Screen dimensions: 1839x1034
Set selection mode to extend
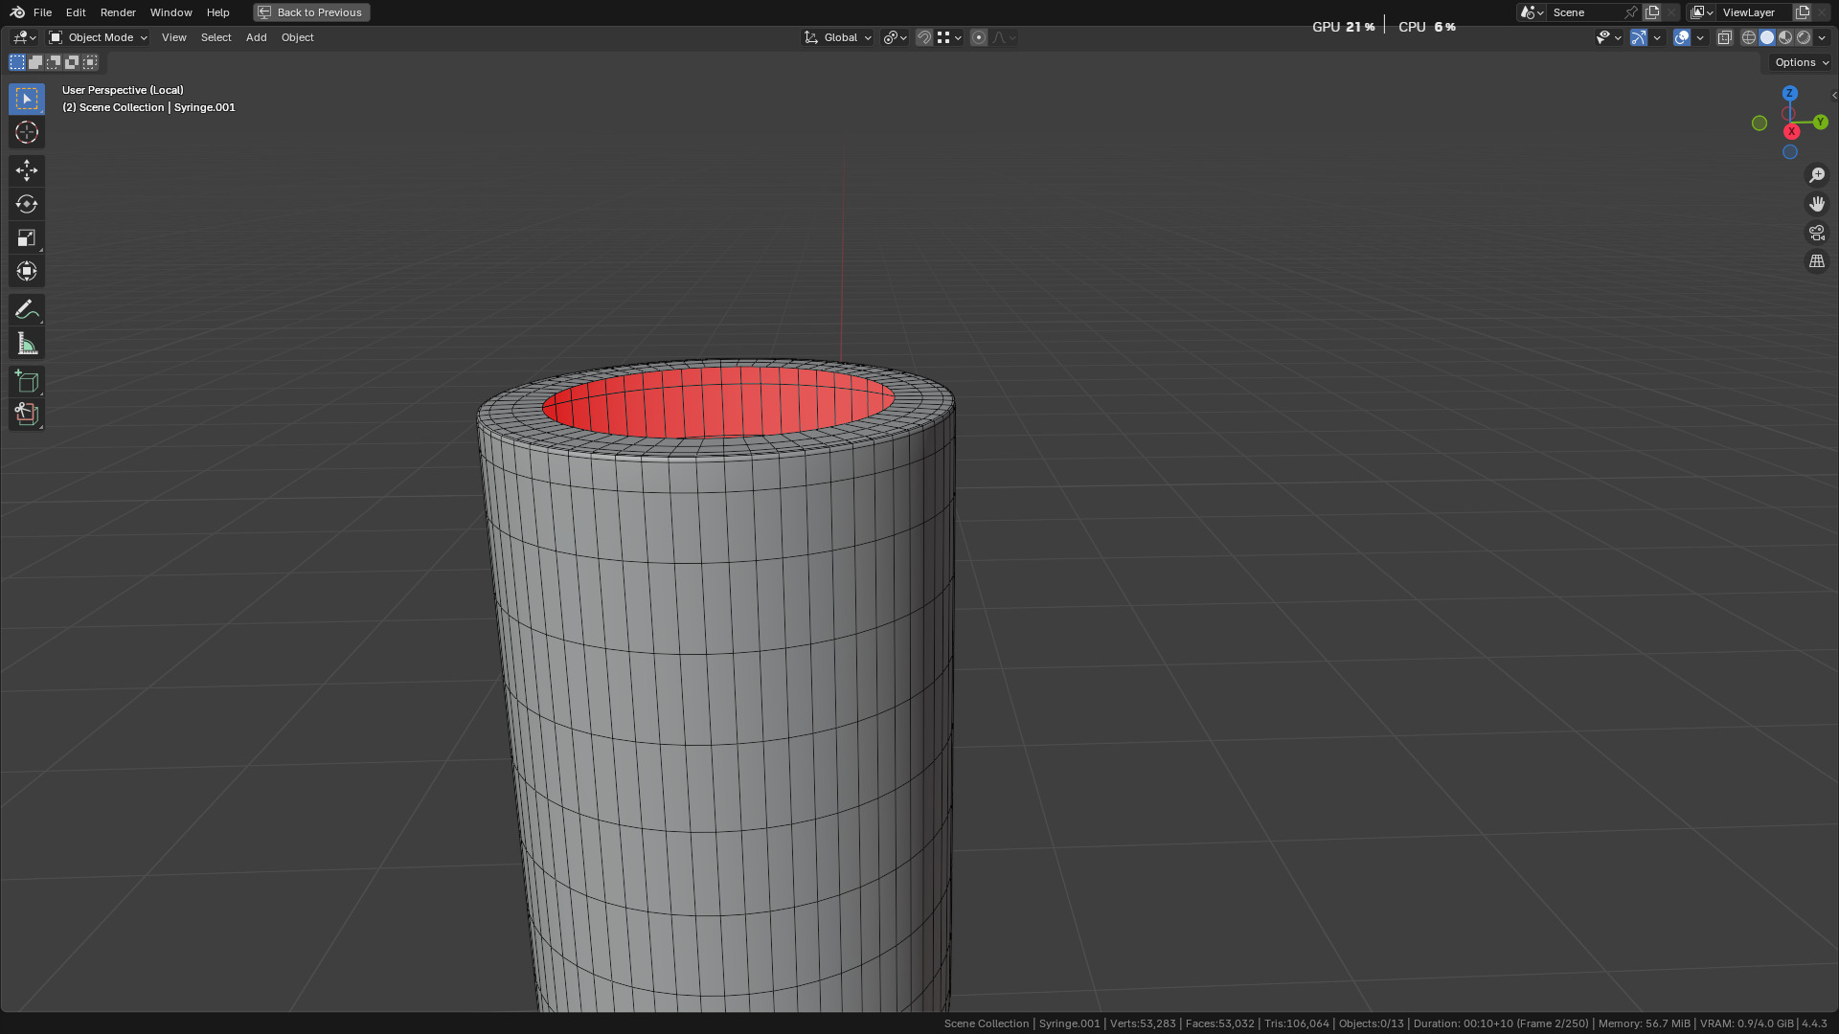tap(35, 62)
